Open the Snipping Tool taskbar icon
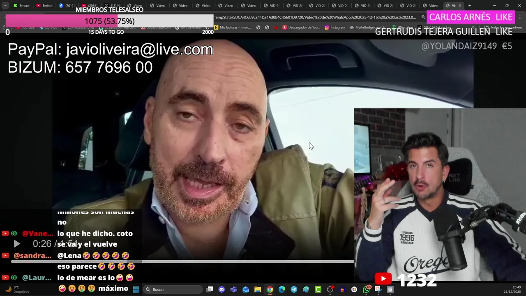Image resolution: width=526 pixels, height=296 pixels. pyautogui.click(x=378, y=289)
